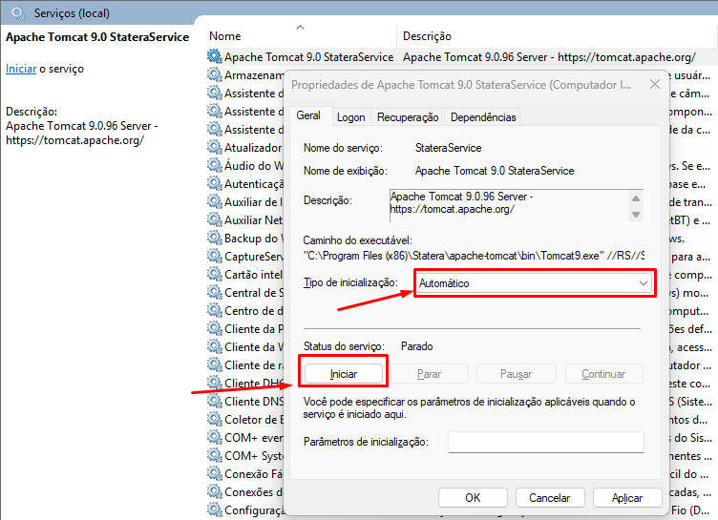Click gear icon beside Cliente DHC service
The image size is (718, 520).
(214, 384)
